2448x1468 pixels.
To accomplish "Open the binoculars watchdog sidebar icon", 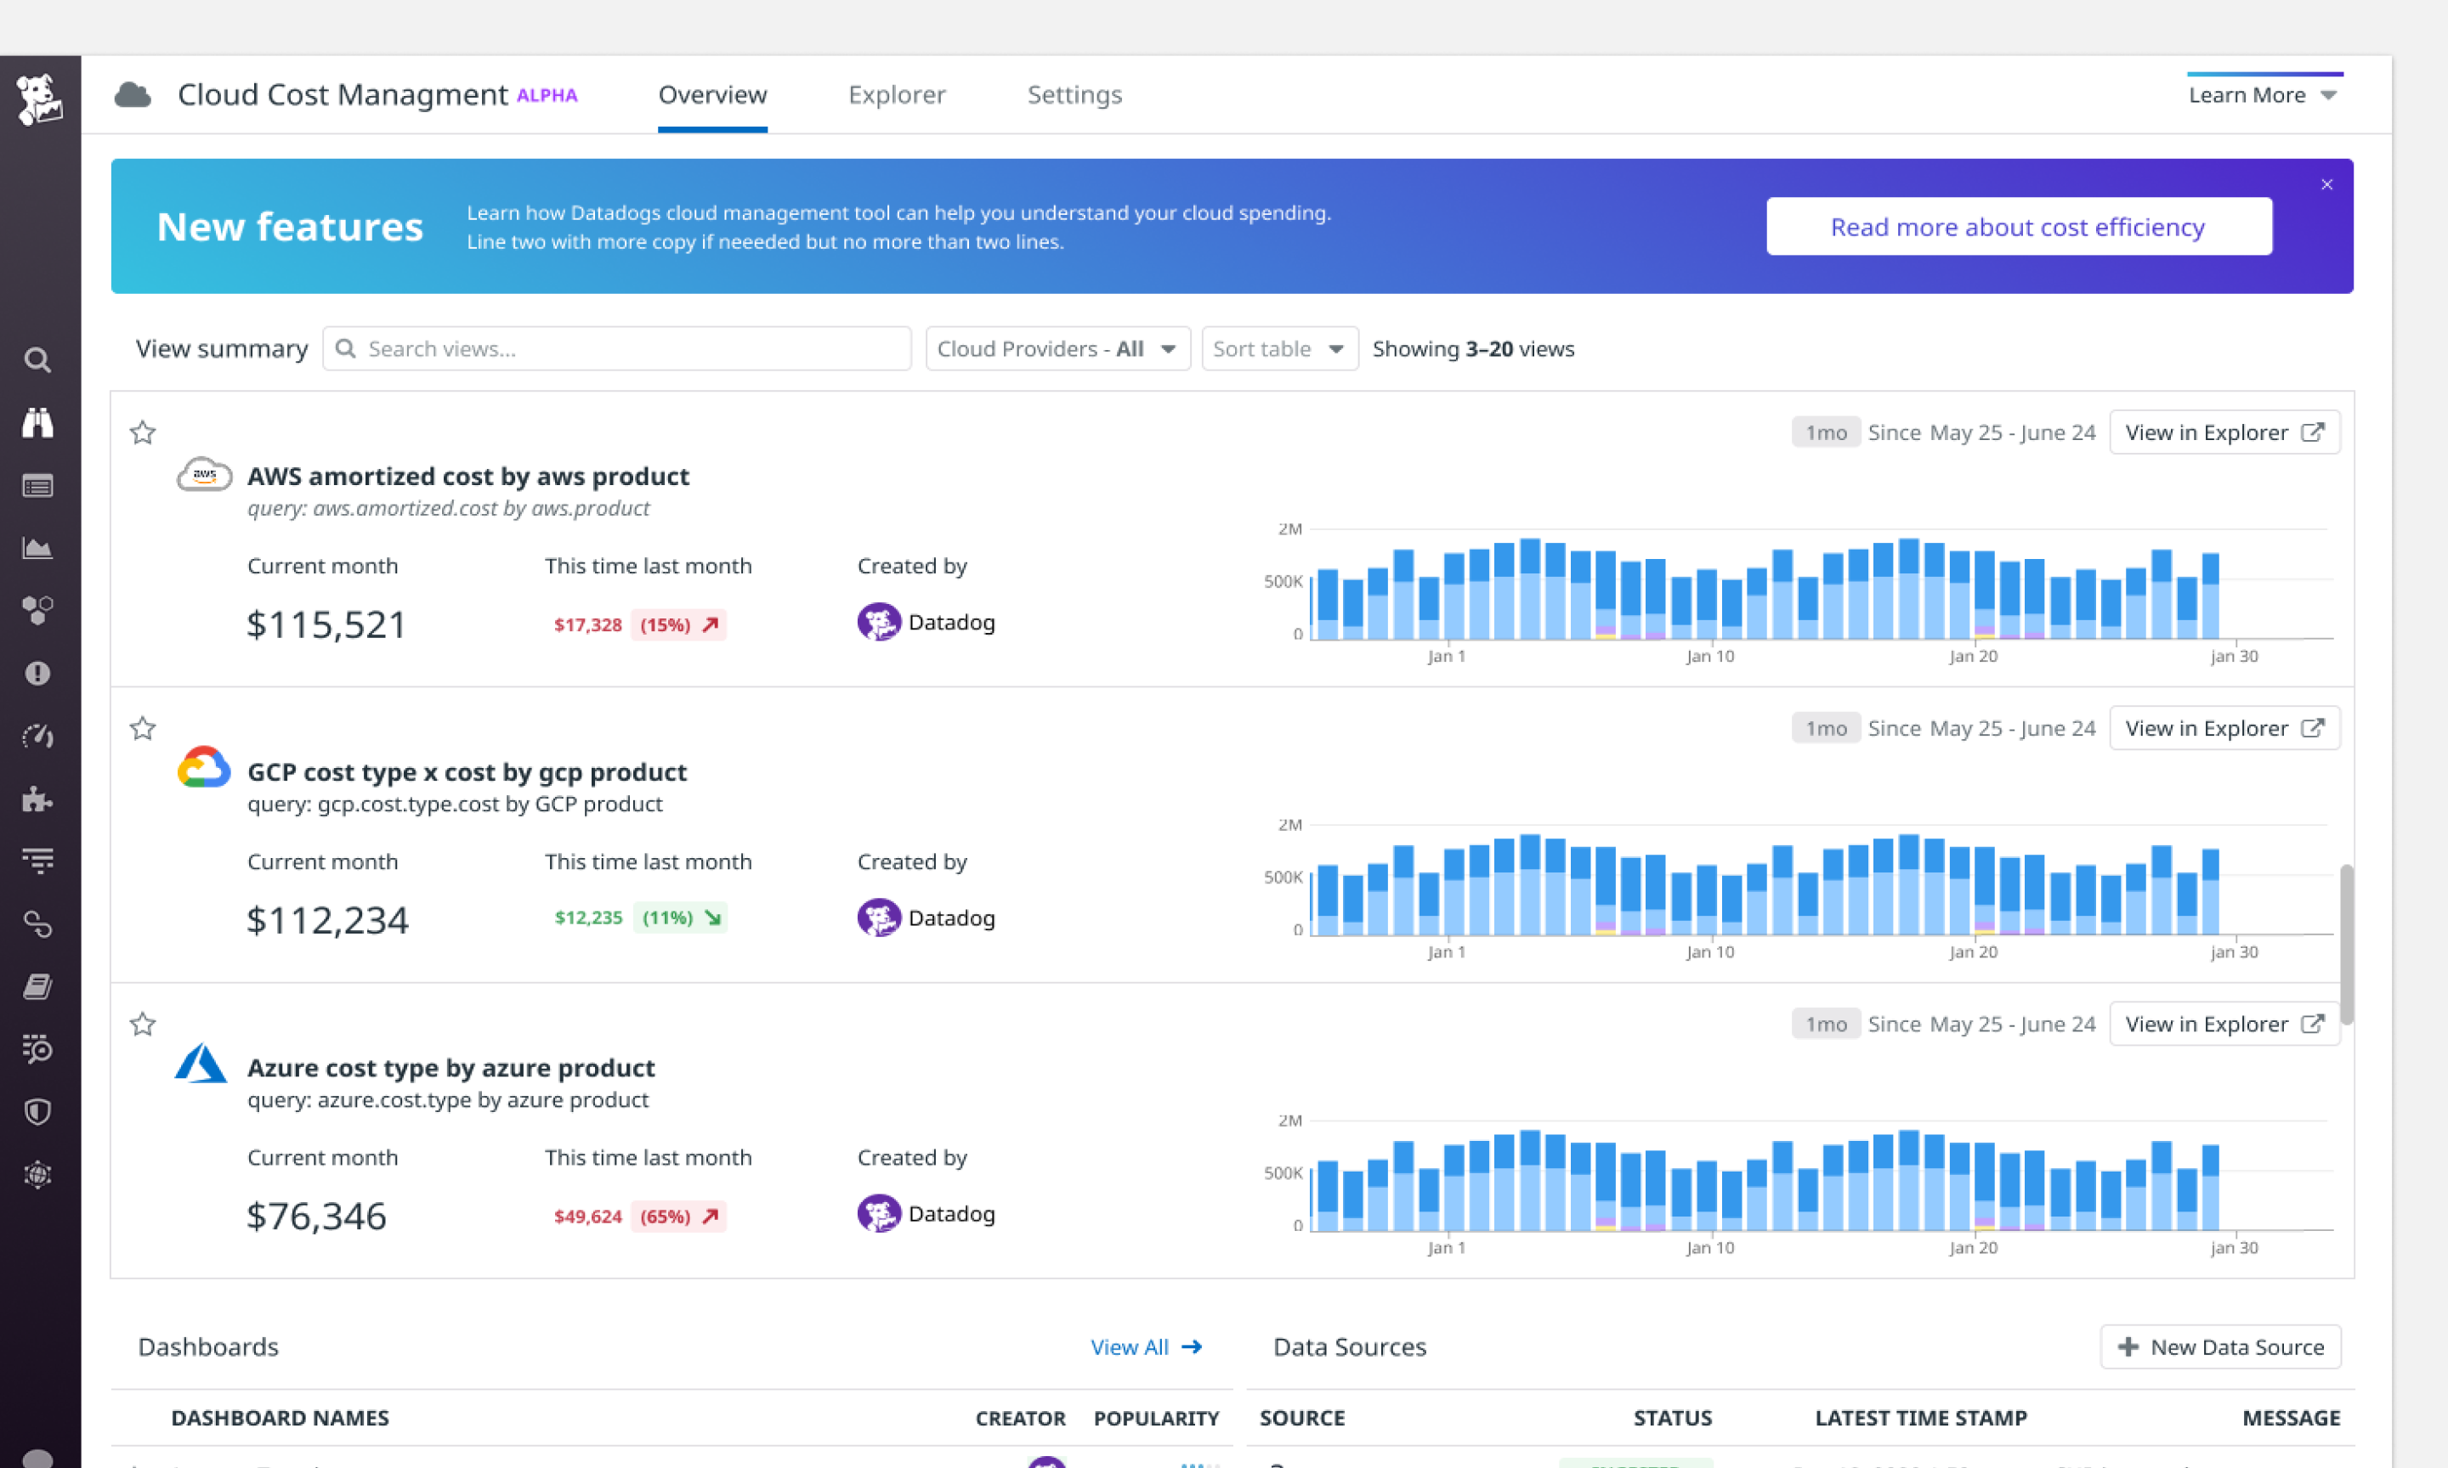I will pyautogui.click(x=37, y=423).
